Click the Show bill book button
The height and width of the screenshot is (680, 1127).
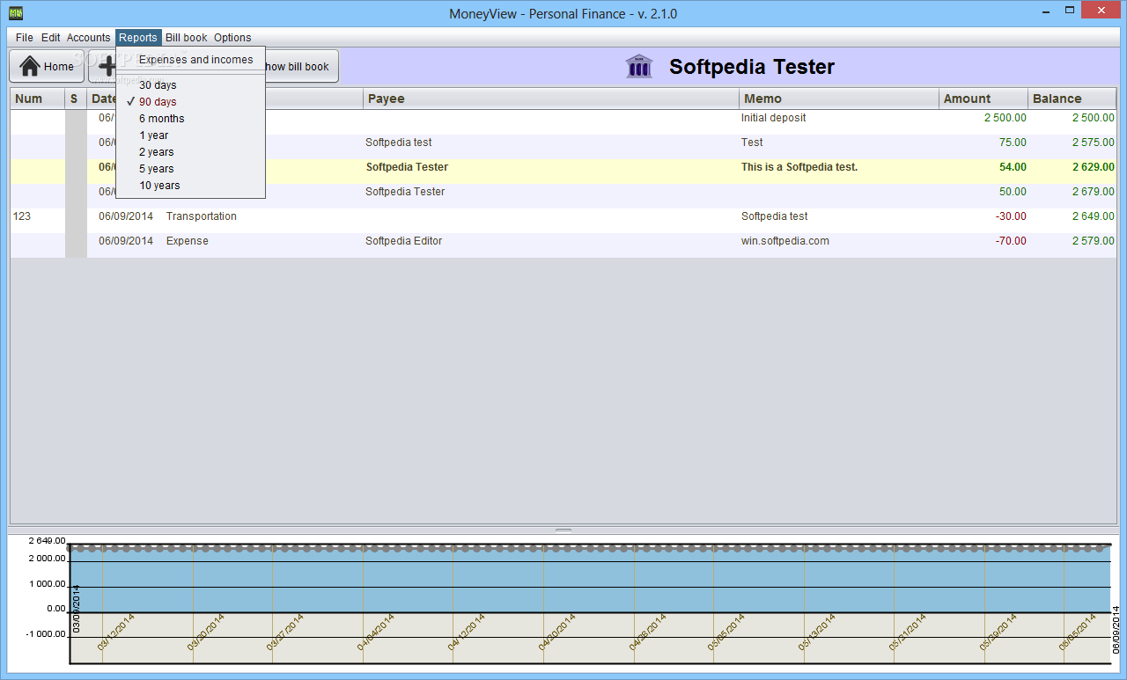(301, 66)
